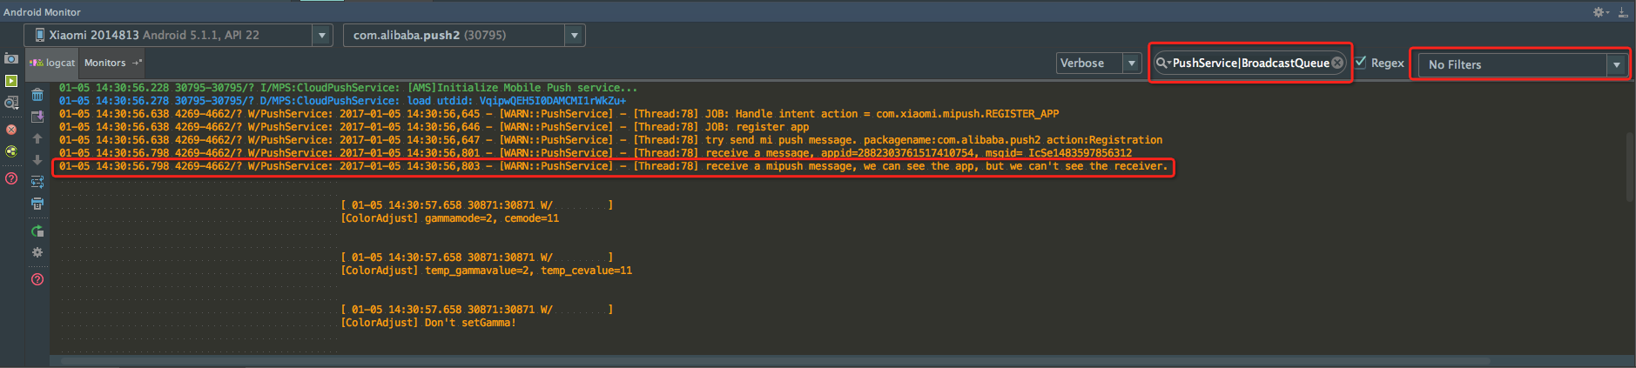Image resolution: width=1636 pixels, height=368 pixels.
Task: Click the screen capture camera icon
Action: 11,58
